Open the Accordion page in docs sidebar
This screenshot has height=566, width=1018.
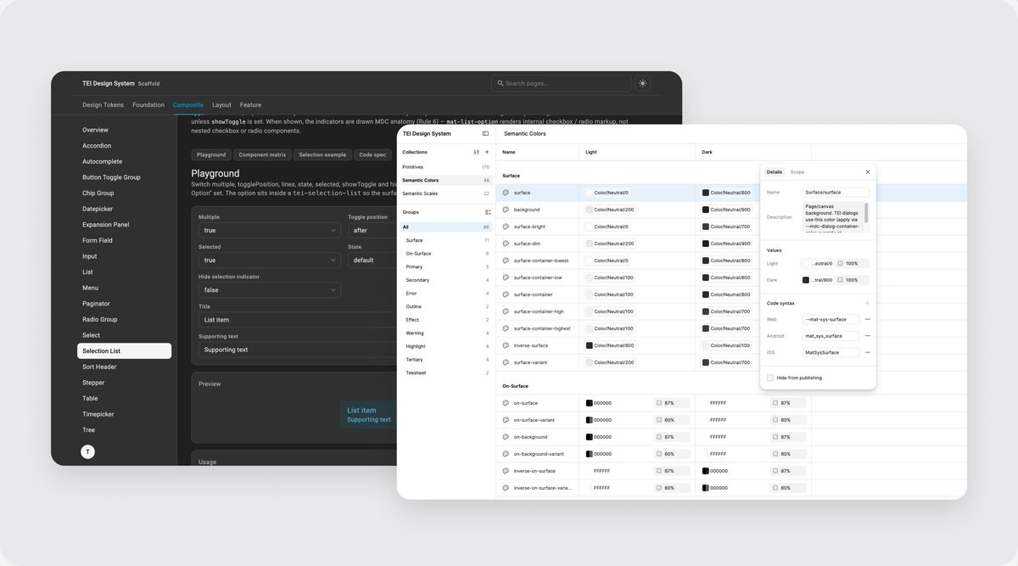coord(97,146)
